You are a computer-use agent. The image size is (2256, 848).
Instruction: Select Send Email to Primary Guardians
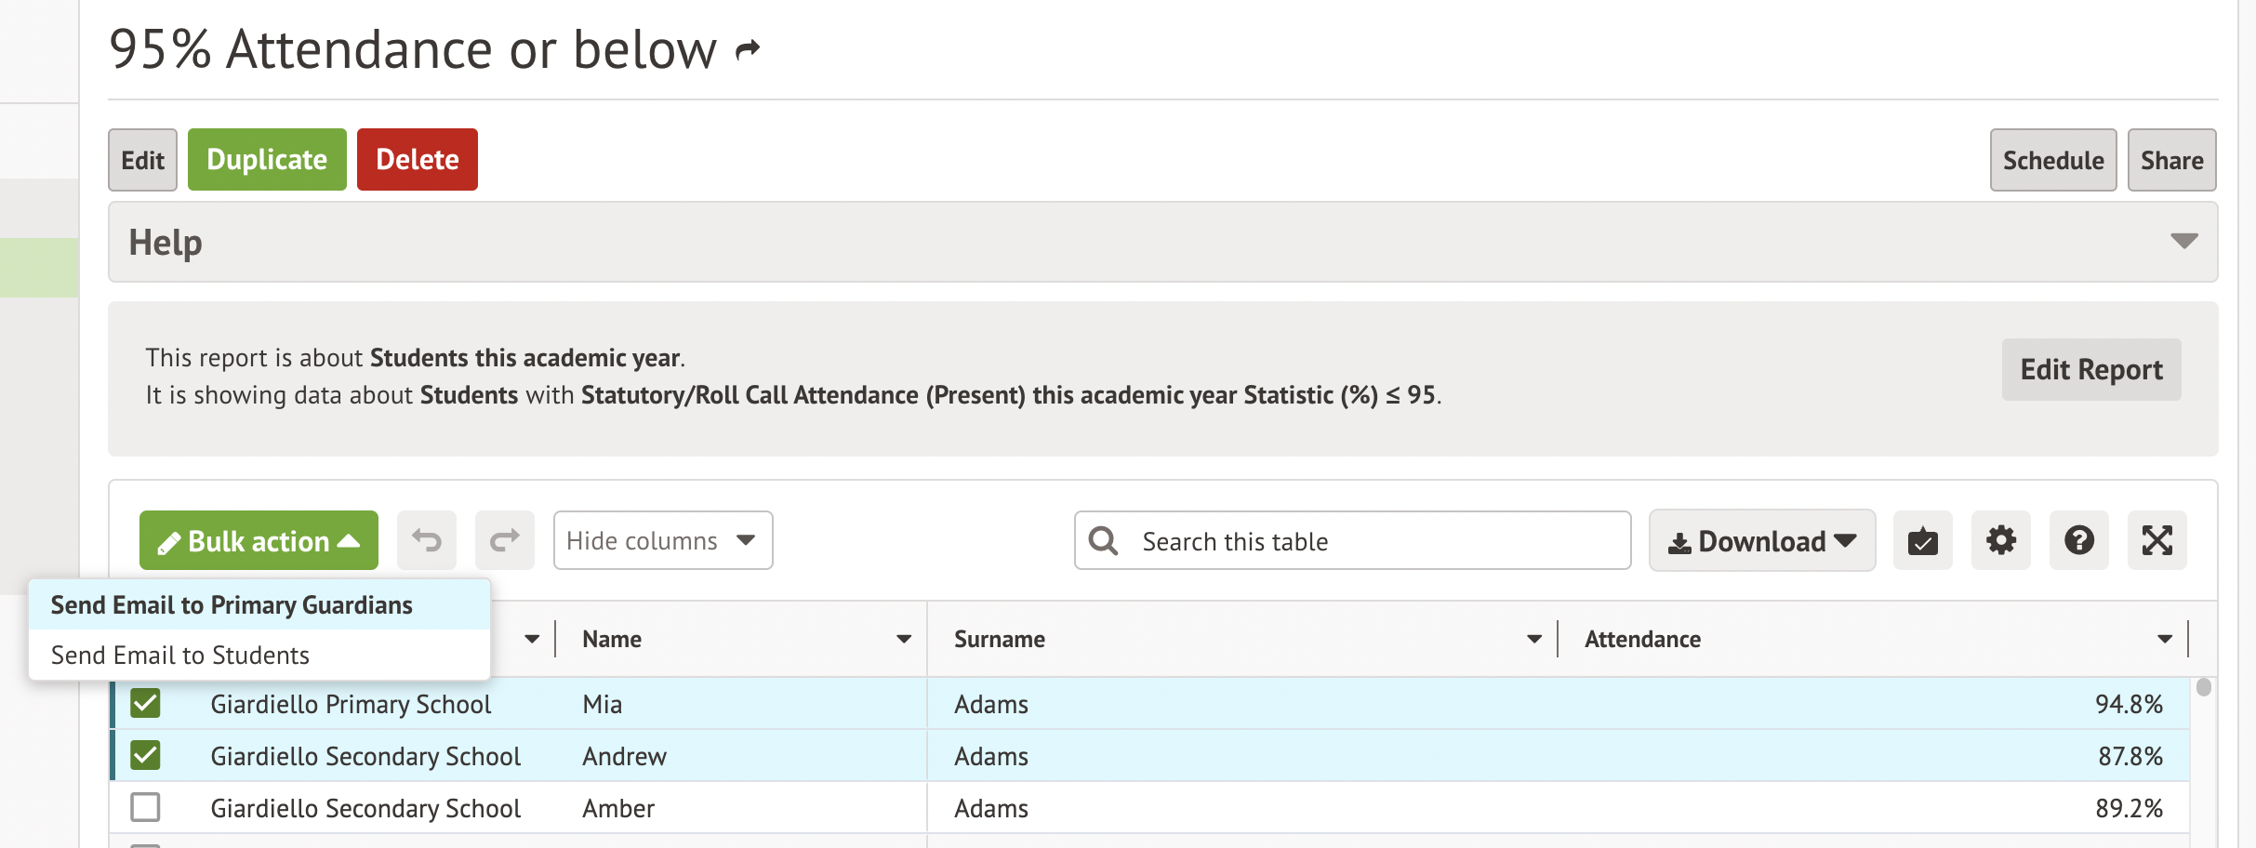pyautogui.click(x=232, y=605)
